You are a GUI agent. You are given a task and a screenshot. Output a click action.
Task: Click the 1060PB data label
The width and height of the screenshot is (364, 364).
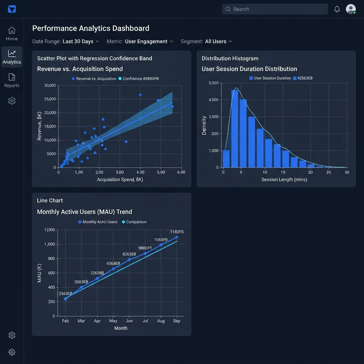click(x=161, y=240)
